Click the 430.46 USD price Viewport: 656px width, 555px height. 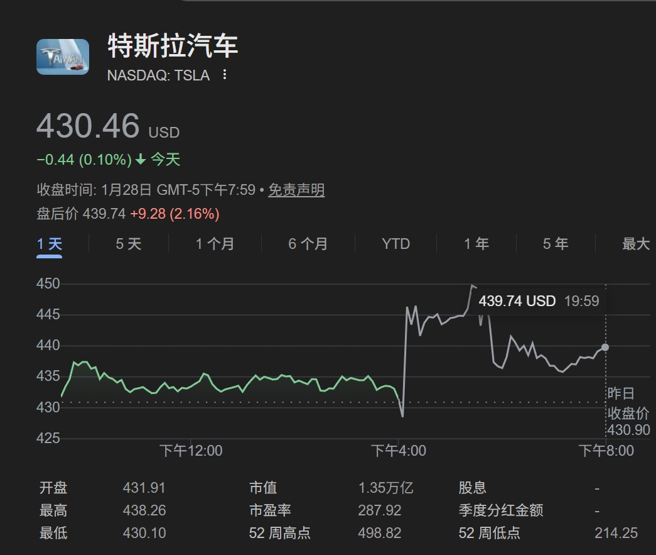(89, 126)
